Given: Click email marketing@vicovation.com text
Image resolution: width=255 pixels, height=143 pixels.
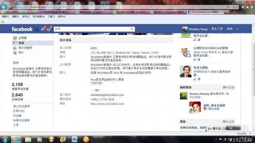Looking at the screenshot, I should point(107,95).
